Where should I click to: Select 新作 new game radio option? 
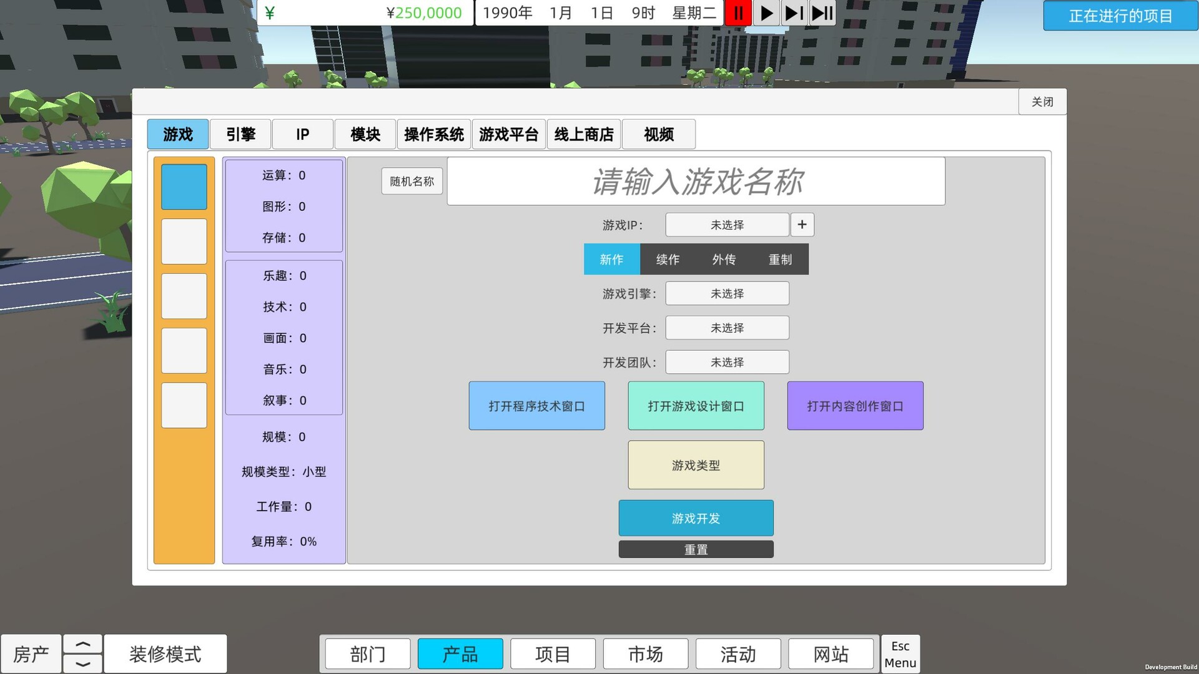(611, 259)
